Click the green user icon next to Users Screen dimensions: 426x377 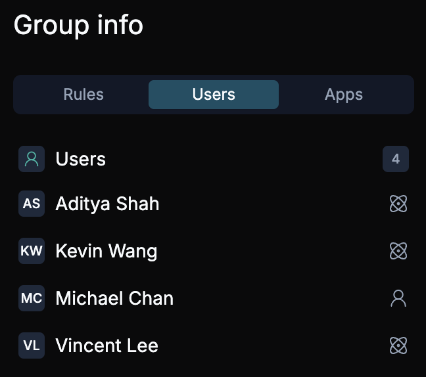32,159
